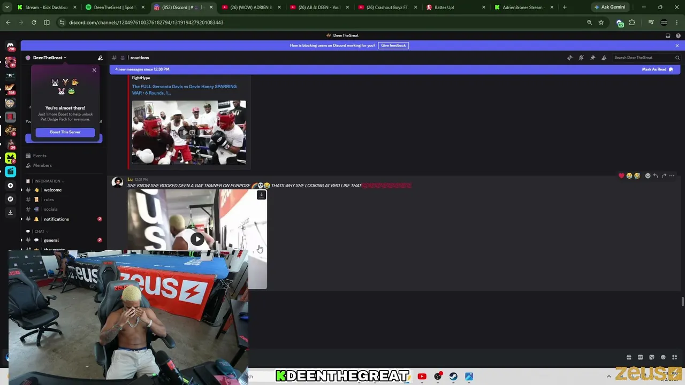Close the server boost popup

[x=94, y=70]
